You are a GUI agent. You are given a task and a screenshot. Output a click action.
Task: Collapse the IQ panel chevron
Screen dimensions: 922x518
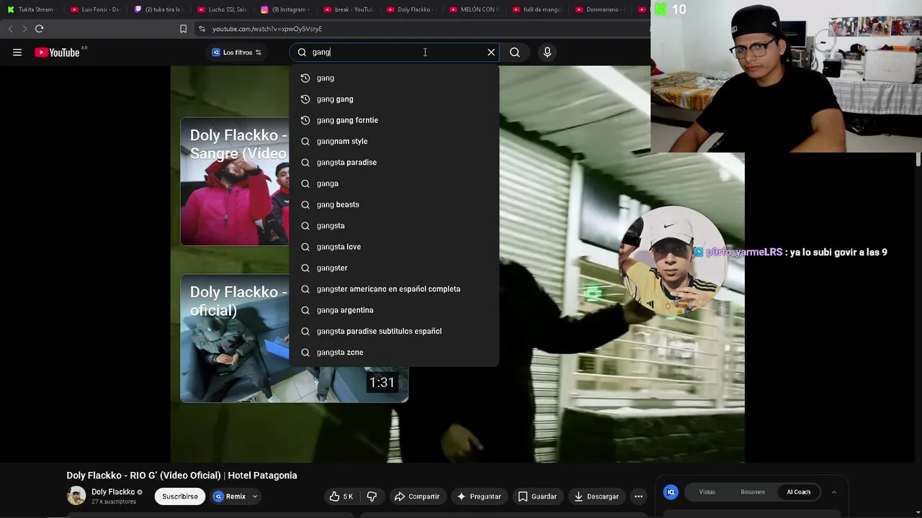[833, 492]
